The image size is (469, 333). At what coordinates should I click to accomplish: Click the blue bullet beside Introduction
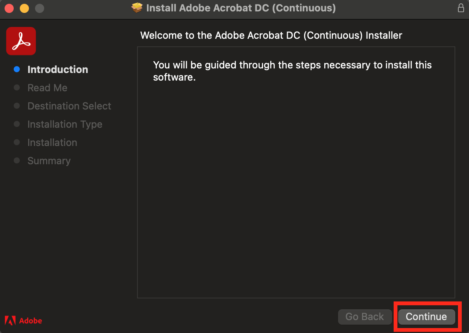[17, 69]
